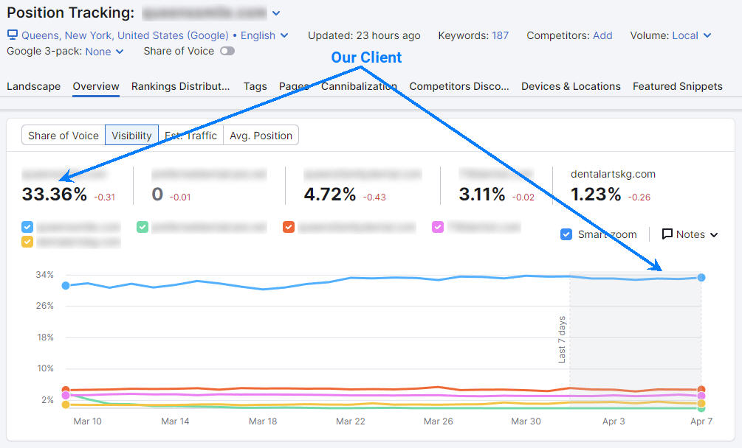
Task: Open the project name dropdown in the header
Action: (x=276, y=13)
